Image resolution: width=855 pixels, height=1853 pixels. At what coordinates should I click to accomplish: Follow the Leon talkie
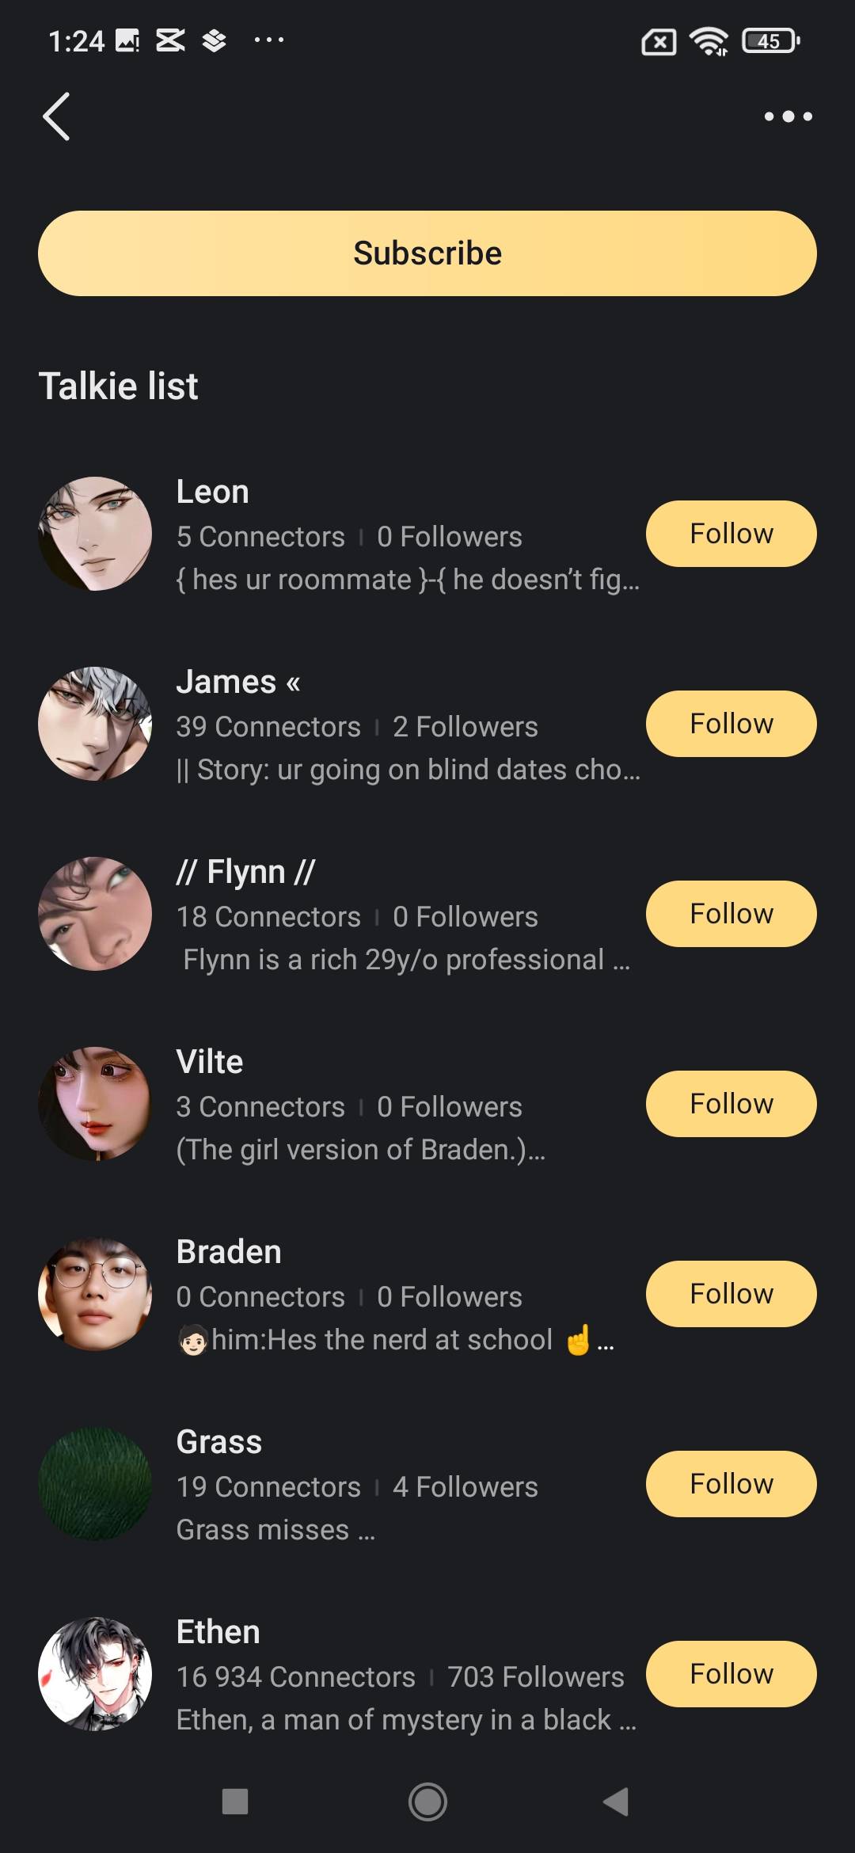tap(731, 534)
